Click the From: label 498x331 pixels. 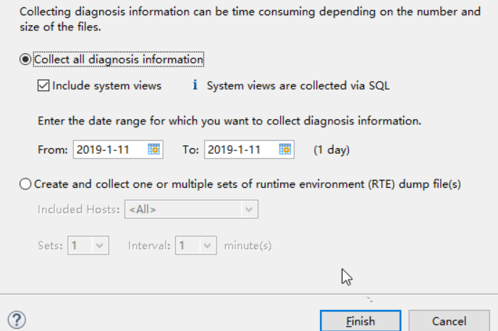[53, 150]
